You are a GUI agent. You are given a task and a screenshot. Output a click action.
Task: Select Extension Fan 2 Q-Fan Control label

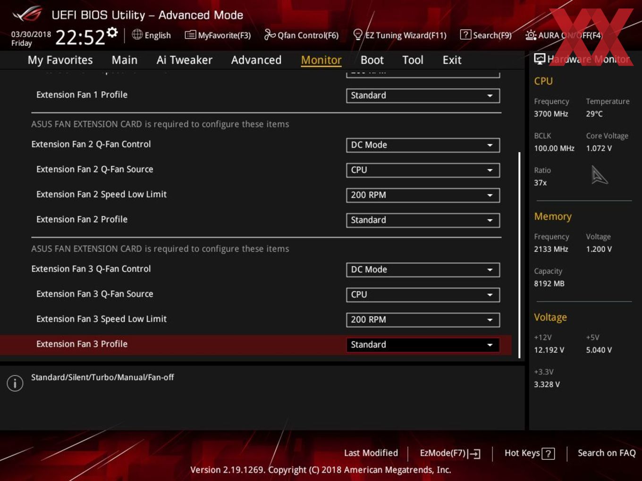point(91,144)
